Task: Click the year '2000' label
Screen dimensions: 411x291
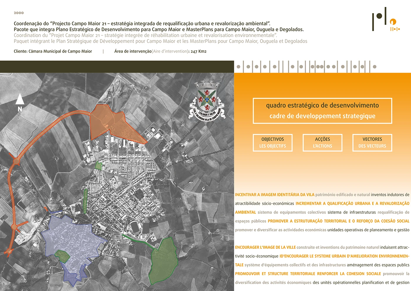Action: pyautogui.click(x=19, y=13)
